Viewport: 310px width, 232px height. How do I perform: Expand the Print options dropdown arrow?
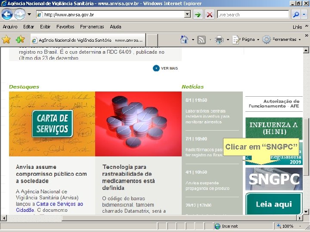coord(228,40)
